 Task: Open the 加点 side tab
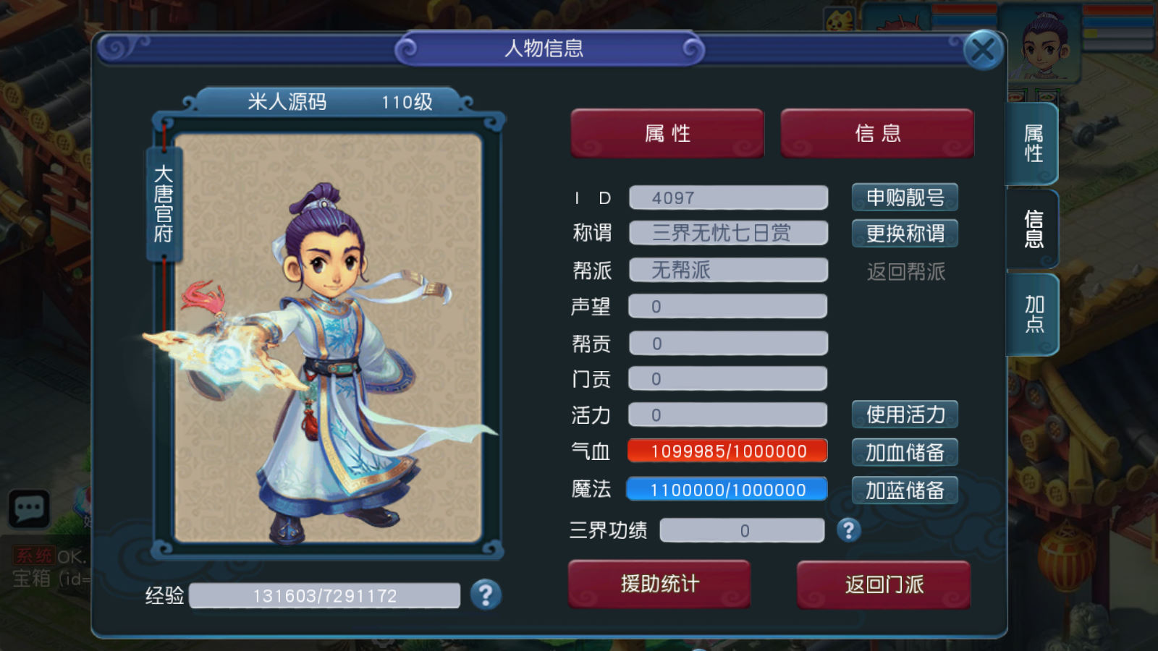pos(1033,314)
